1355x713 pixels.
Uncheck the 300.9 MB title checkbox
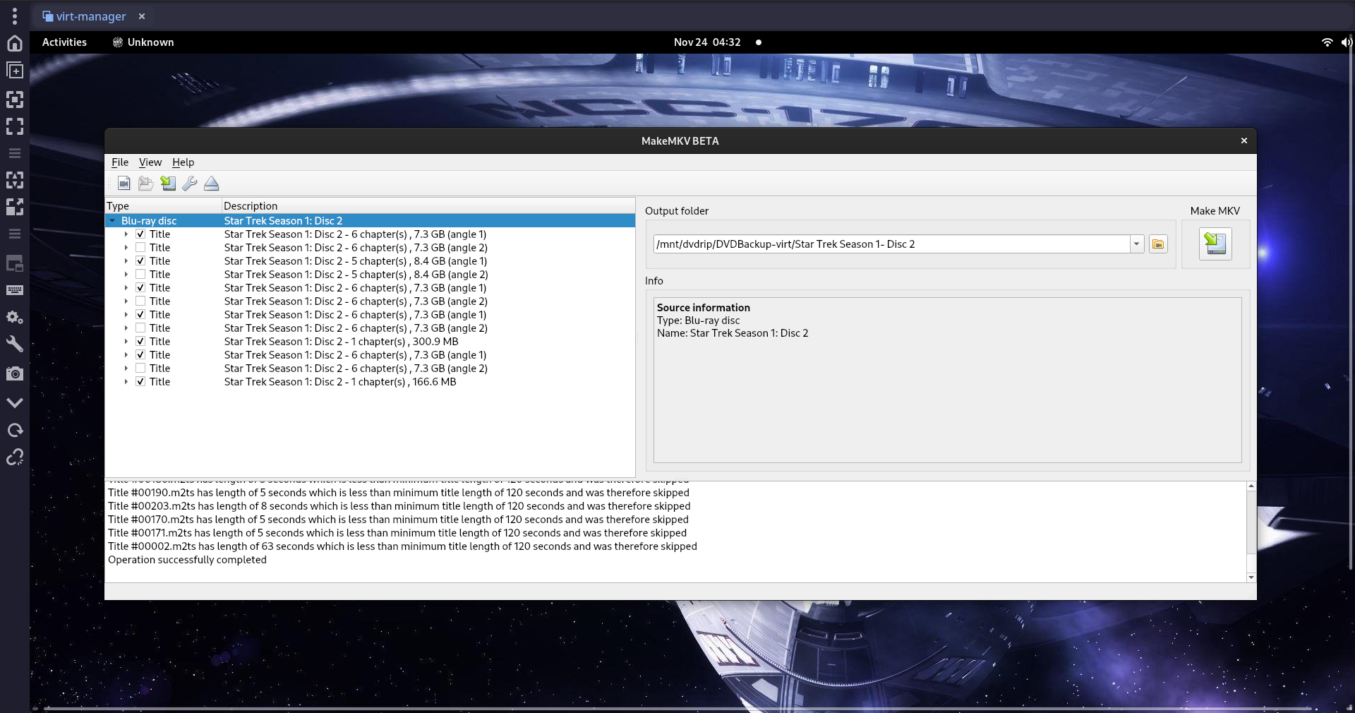coord(140,342)
